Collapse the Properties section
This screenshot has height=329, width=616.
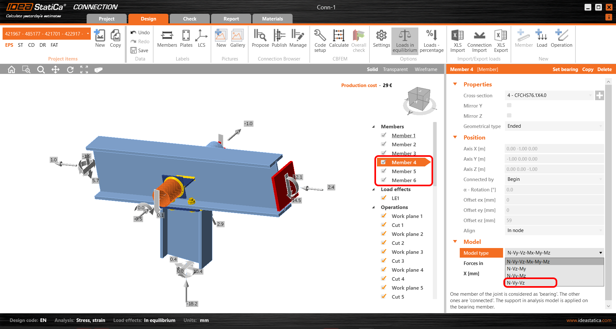coord(455,84)
